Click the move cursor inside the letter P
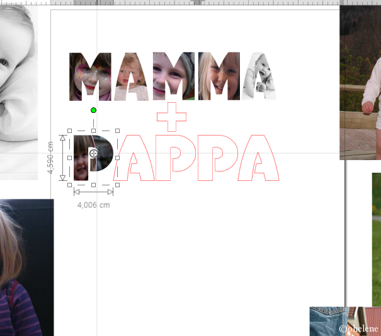This screenshot has width=381, height=336. tap(94, 154)
